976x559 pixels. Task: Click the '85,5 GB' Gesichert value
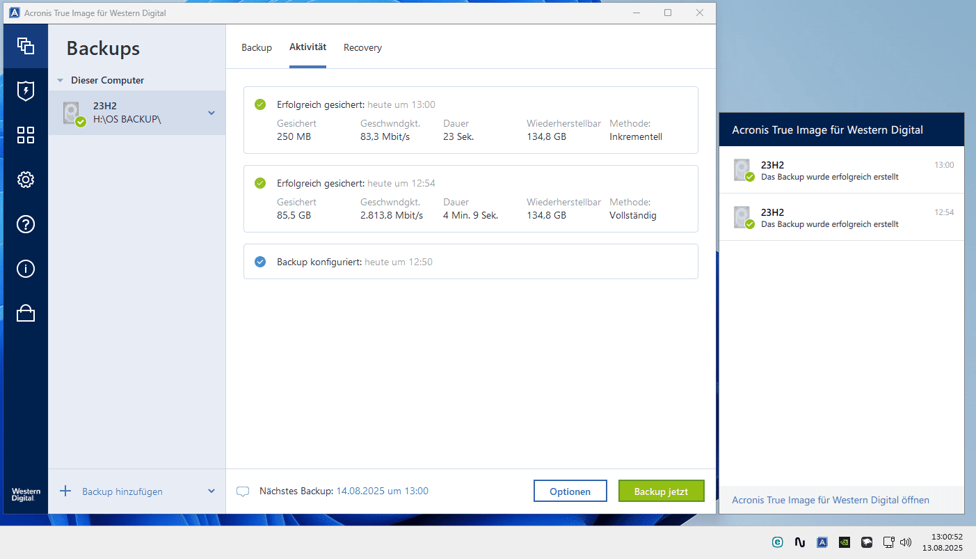point(294,215)
